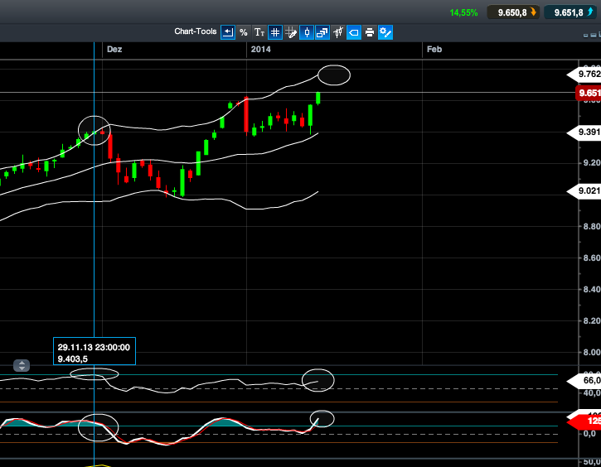The width and height of the screenshot is (601, 467).
Task: Expand the indicator panel using the up-down stepper
Action: click(21, 365)
